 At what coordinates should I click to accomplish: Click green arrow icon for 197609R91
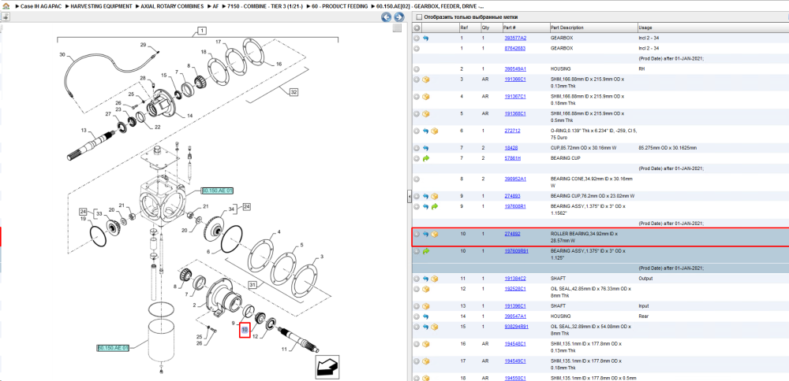[426, 251]
